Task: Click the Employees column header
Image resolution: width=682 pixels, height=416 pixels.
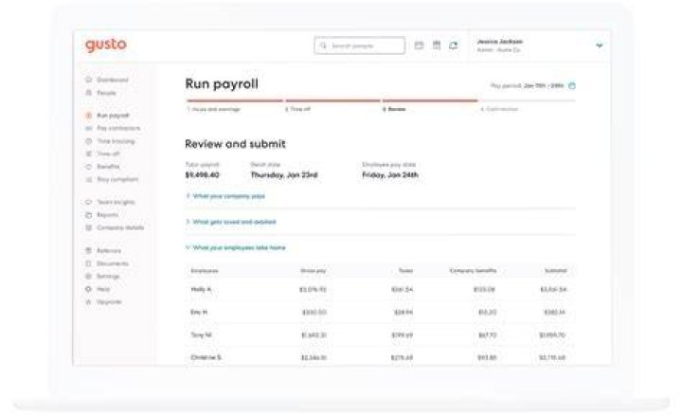Action: pos(205,271)
